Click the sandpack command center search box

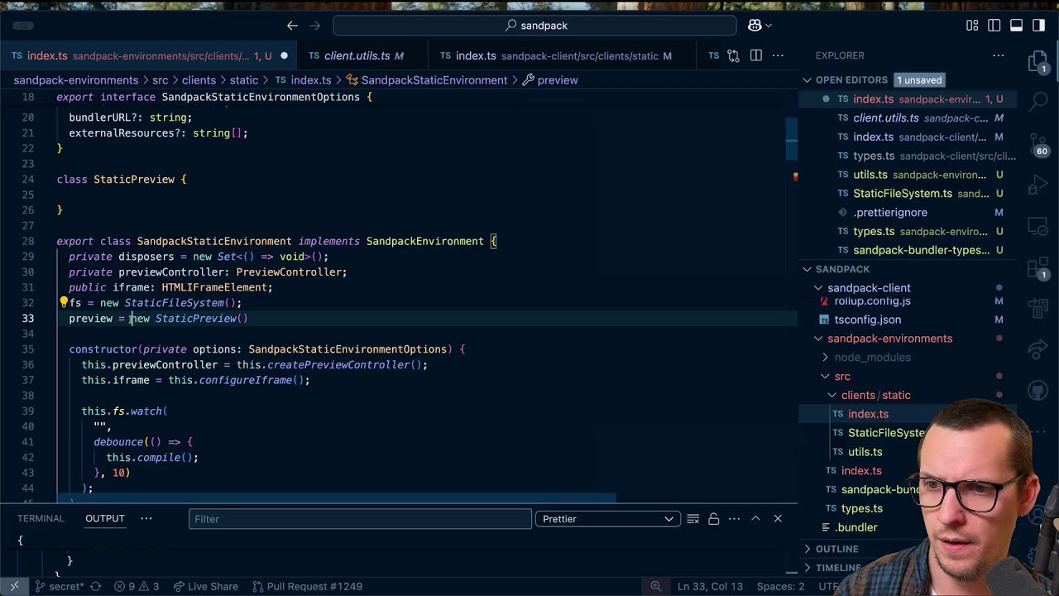(x=534, y=26)
